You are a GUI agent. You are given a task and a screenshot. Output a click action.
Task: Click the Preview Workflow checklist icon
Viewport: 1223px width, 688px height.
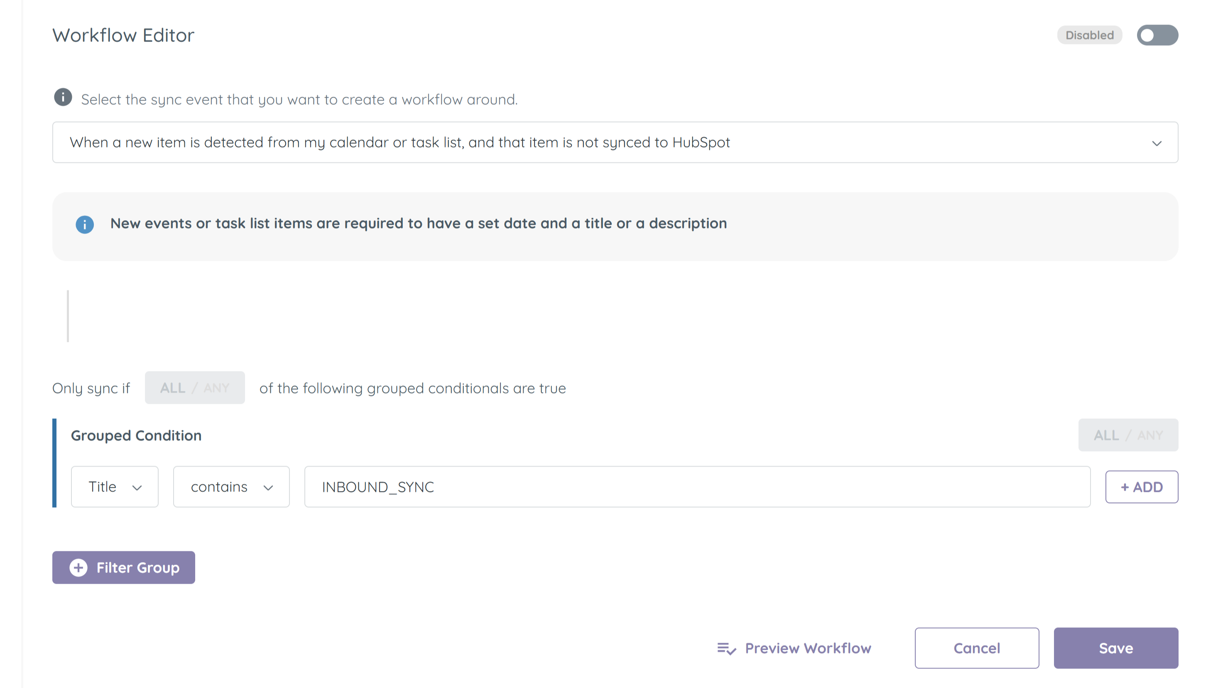click(726, 648)
